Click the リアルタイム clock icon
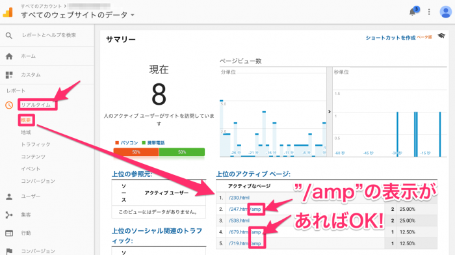This screenshot has height=255, width=455. (9, 105)
